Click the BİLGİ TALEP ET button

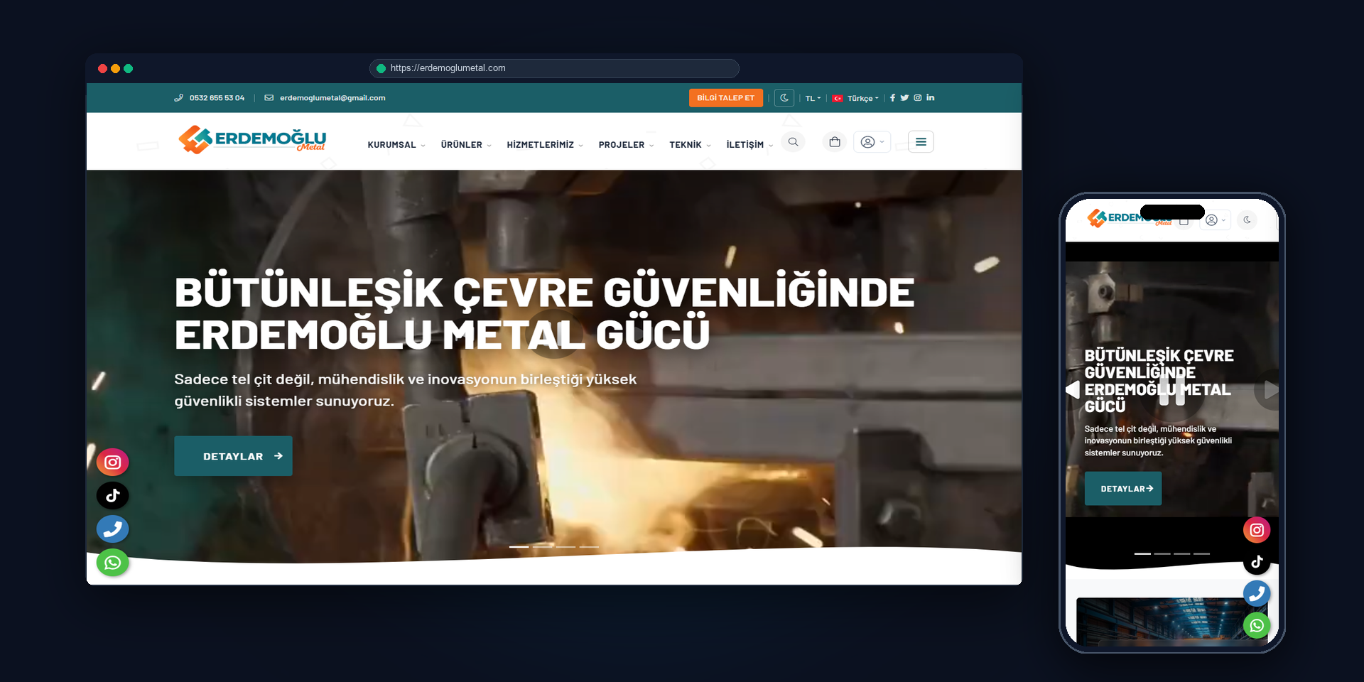coord(725,98)
